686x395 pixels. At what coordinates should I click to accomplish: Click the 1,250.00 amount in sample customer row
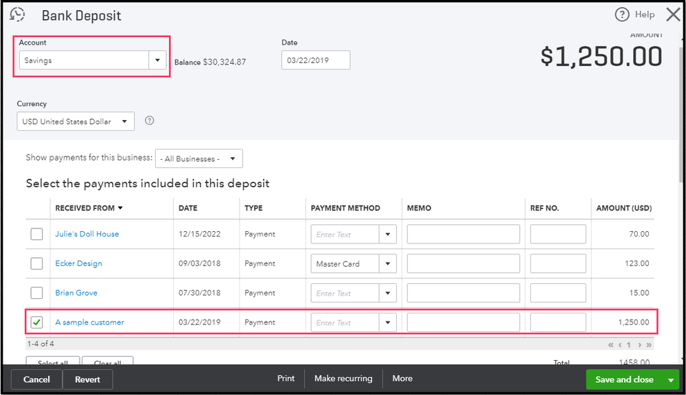tap(634, 322)
